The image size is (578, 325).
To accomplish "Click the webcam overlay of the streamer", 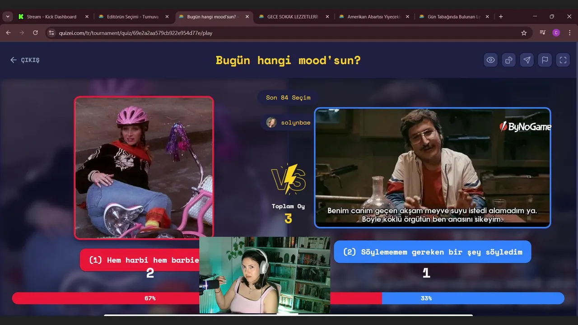I will click(265, 275).
